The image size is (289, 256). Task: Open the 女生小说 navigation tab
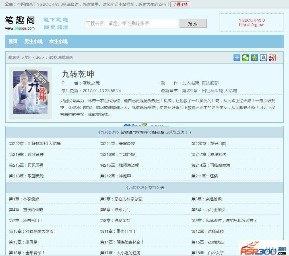tap(58, 41)
